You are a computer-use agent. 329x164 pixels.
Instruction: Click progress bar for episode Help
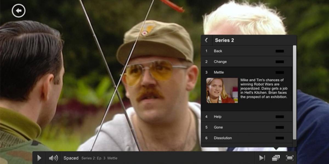click(x=280, y=117)
